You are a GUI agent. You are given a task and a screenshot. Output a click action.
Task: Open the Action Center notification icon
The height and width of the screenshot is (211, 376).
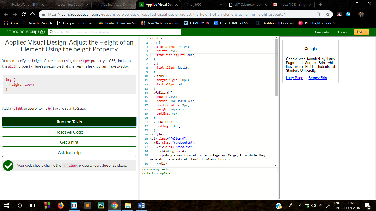pos(367,205)
